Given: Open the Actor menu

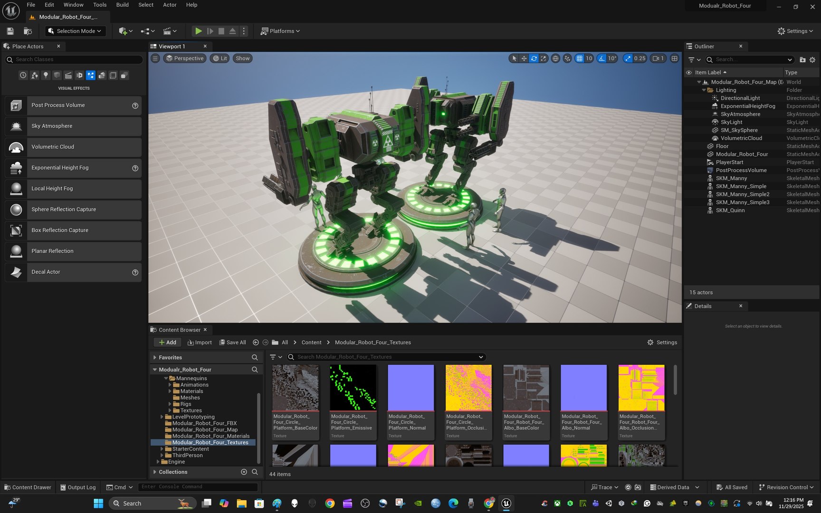Looking at the screenshot, I should coord(170,5).
